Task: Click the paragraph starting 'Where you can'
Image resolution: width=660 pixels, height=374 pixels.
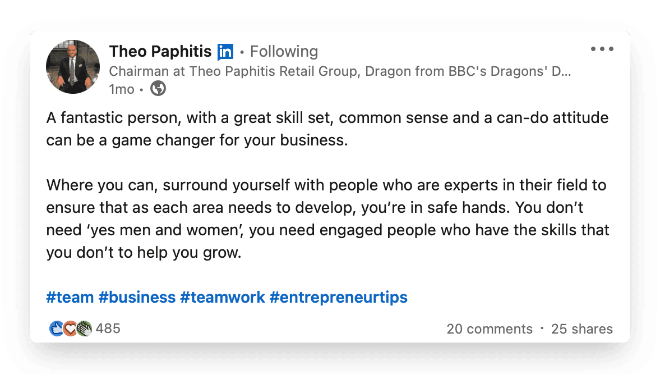Action: click(x=327, y=218)
